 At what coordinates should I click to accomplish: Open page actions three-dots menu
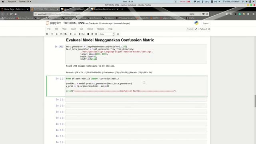[x=200, y=14]
